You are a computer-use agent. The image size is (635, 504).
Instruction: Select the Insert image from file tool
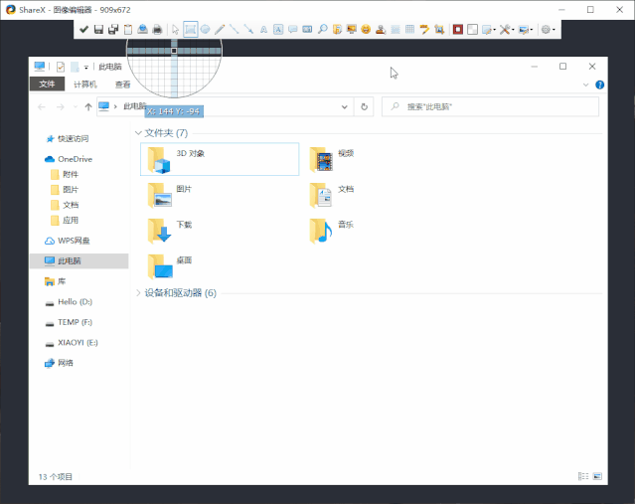[x=337, y=29]
